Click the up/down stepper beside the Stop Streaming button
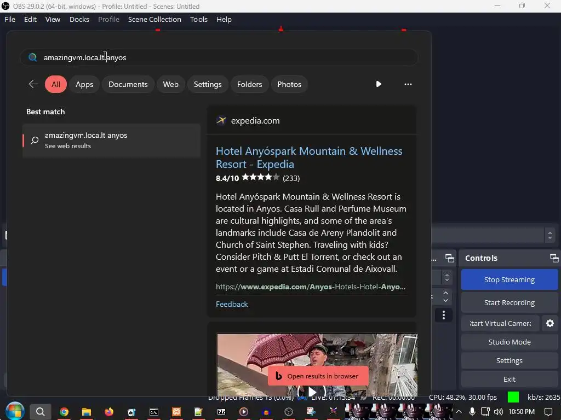The image size is (561, 420). coord(447,278)
